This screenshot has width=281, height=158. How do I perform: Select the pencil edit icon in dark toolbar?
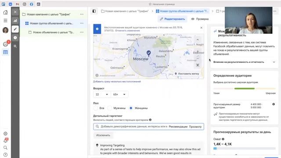(15, 29)
